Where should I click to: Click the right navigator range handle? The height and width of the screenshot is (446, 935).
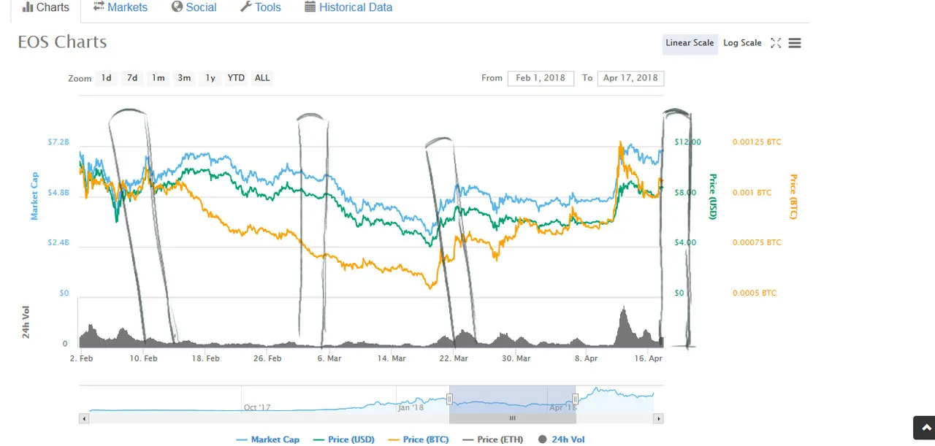click(x=576, y=399)
